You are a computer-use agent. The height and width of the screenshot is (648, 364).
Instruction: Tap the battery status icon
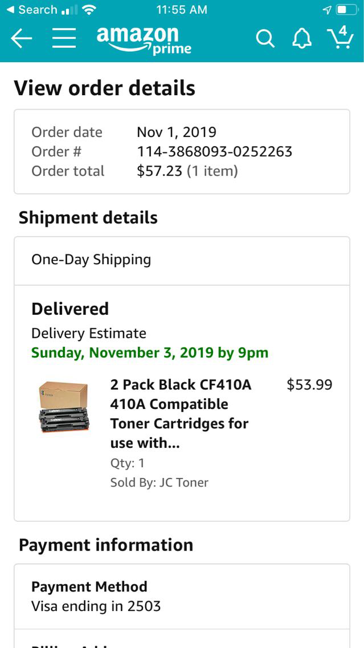click(x=346, y=10)
